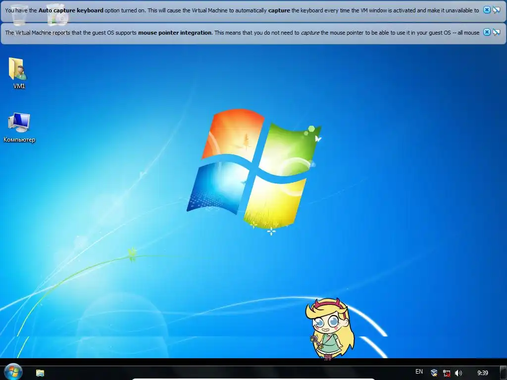Open Windows Explorer from the taskbar
507x380 pixels.
point(40,373)
